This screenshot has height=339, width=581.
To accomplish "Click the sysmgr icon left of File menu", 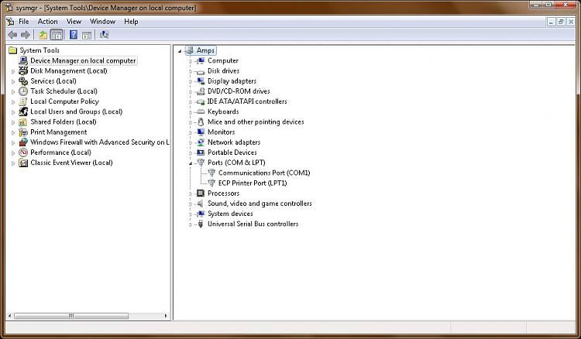I will point(10,22).
